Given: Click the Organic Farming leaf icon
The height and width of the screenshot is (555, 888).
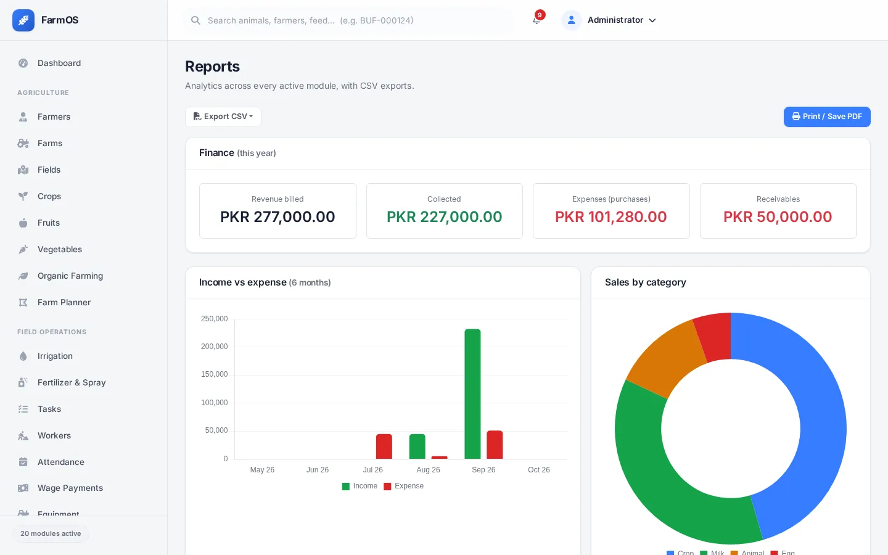Looking at the screenshot, I should tap(23, 276).
